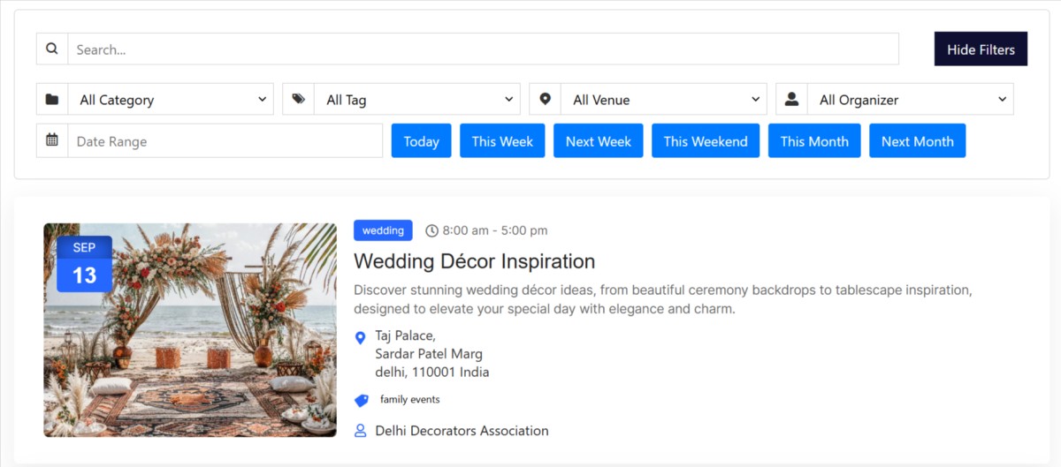Click the blue map pin near Taj Palace
This screenshot has height=467, width=1061.
pyautogui.click(x=360, y=337)
